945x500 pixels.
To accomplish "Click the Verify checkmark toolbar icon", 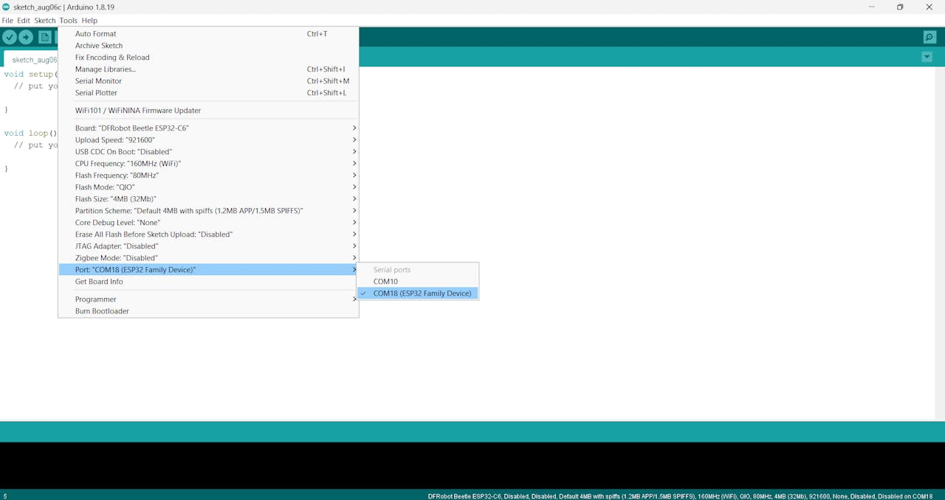I will 10,37.
